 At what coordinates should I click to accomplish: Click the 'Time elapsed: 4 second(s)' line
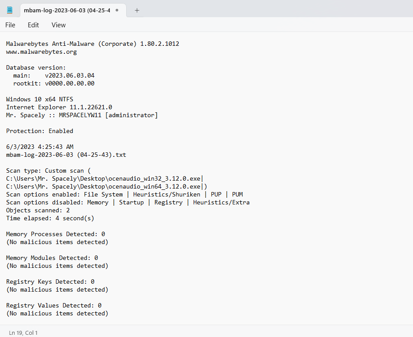[x=50, y=218]
